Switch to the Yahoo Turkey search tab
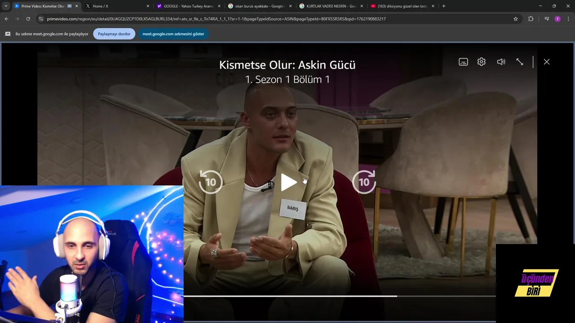The height and width of the screenshot is (323, 575). [188, 6]
